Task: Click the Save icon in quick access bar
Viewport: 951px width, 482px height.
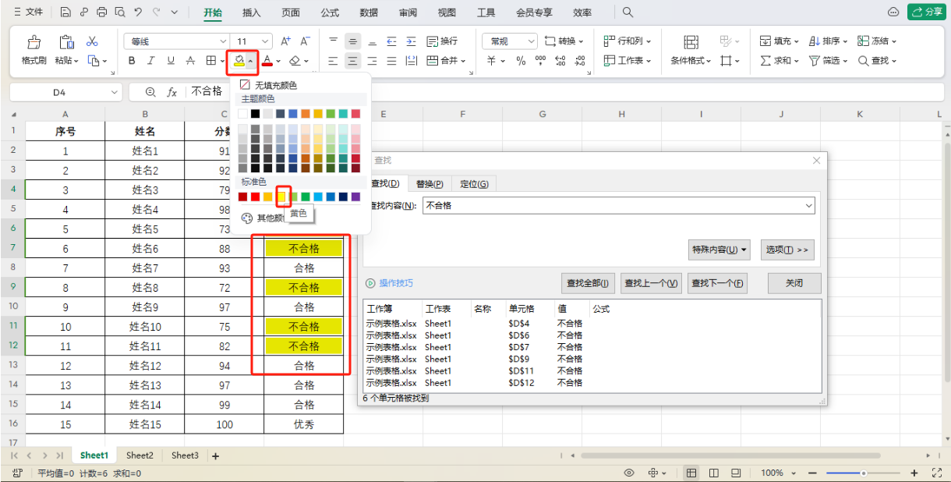Action: tap(65, 12)
